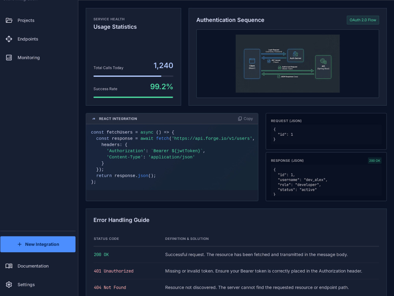Click the 'Successful request' definition text

[x=256, y=255]
